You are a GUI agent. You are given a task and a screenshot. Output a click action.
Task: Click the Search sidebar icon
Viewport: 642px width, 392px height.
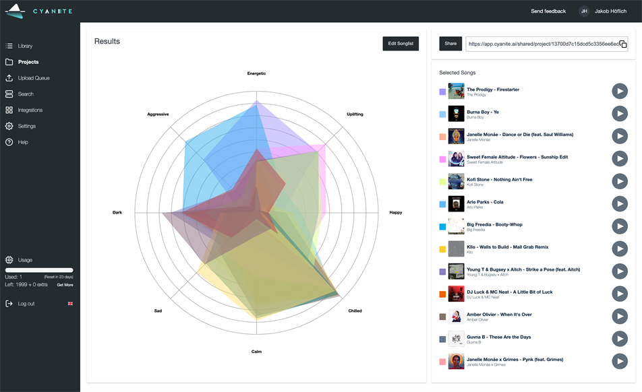(x=9, y=94)
